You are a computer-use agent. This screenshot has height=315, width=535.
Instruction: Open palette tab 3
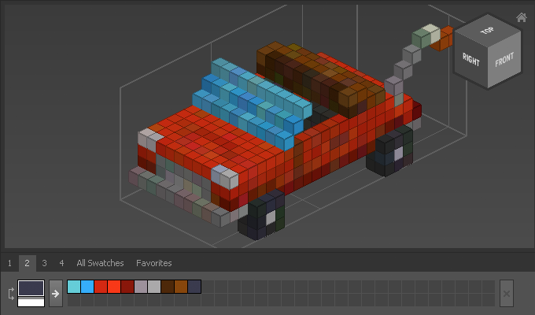click(44, 263)
